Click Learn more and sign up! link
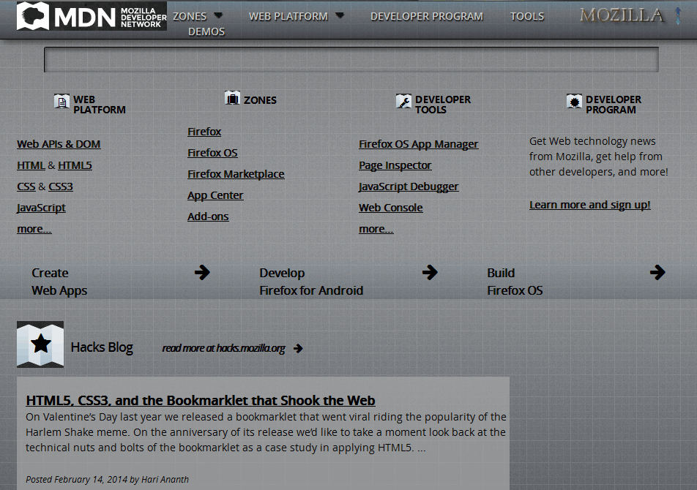 590,205
